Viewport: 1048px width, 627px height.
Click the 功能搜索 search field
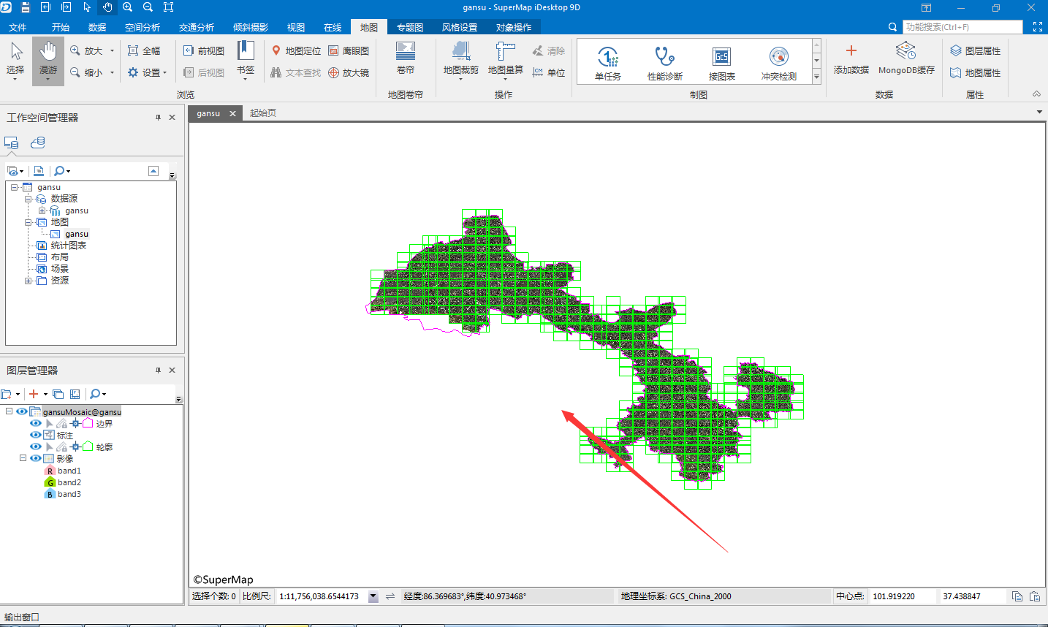click(962, 27)
